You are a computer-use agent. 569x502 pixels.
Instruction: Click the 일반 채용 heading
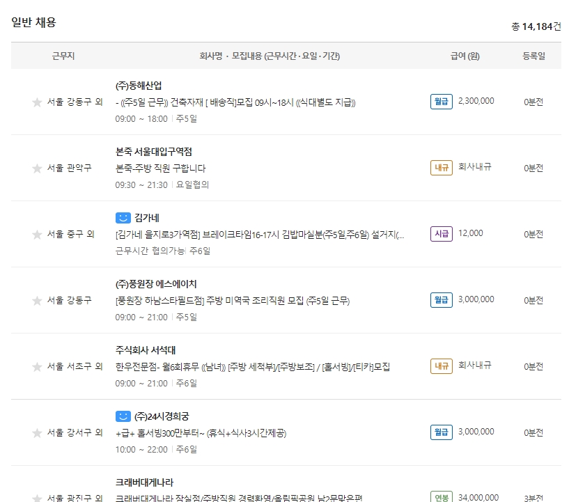click(33, 22)
